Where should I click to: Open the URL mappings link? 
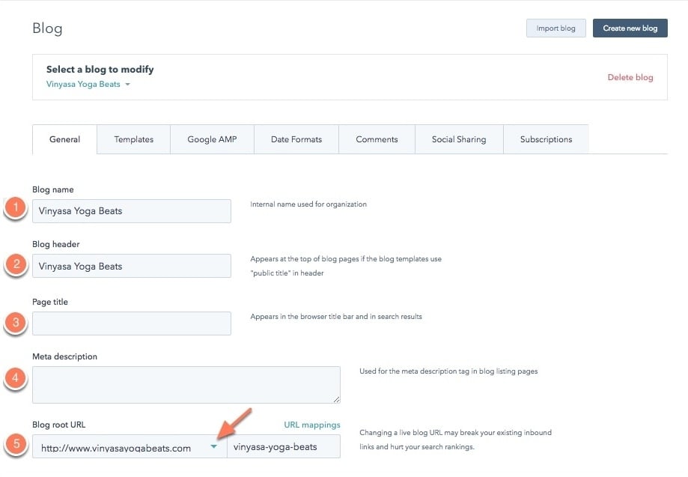312,425
